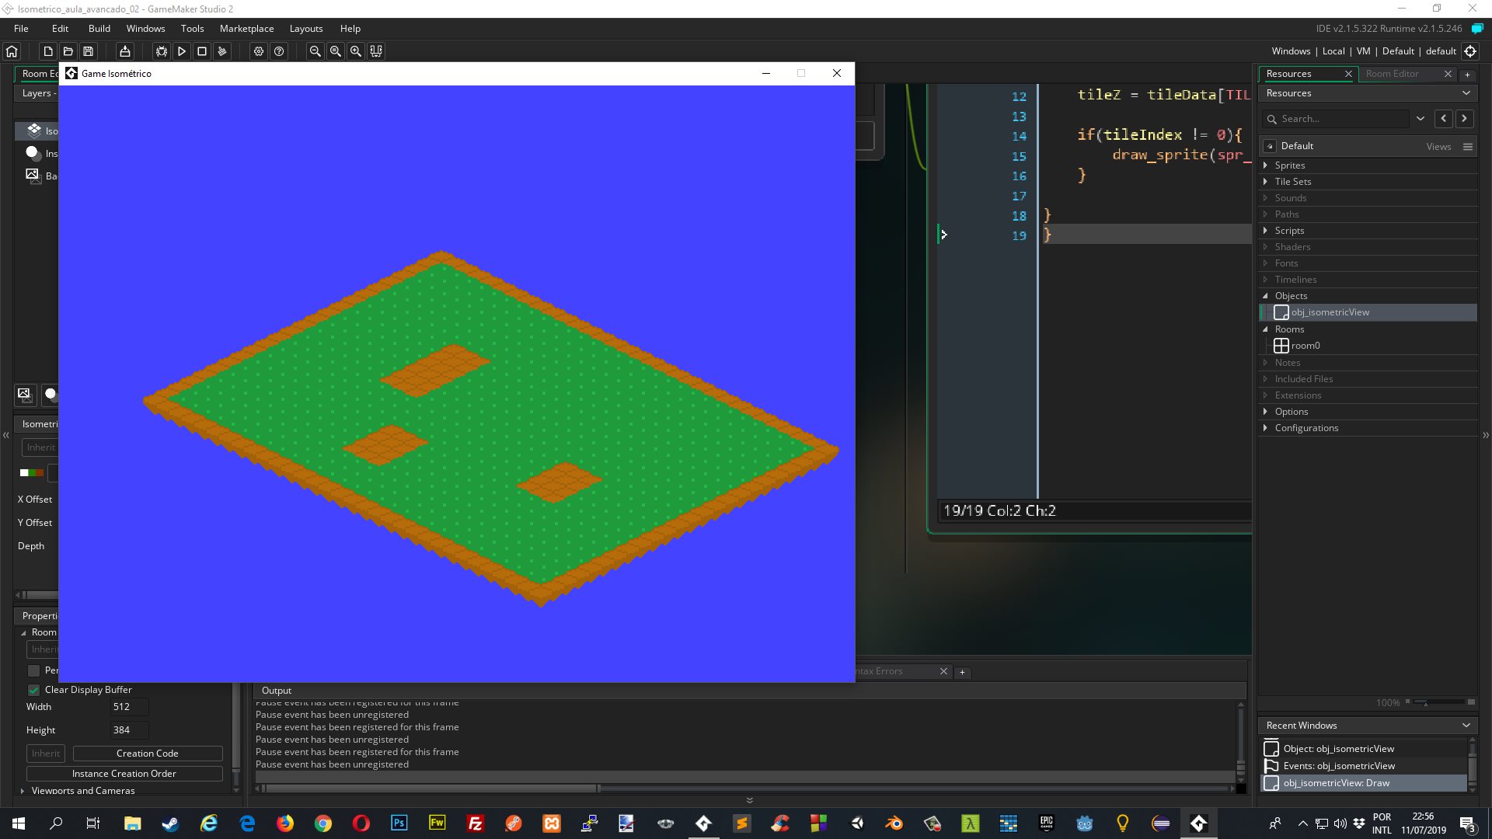Click the obj_isometricView Draw event
The width and height of the screenshot is (1492, 839).
click(1337, 782)
